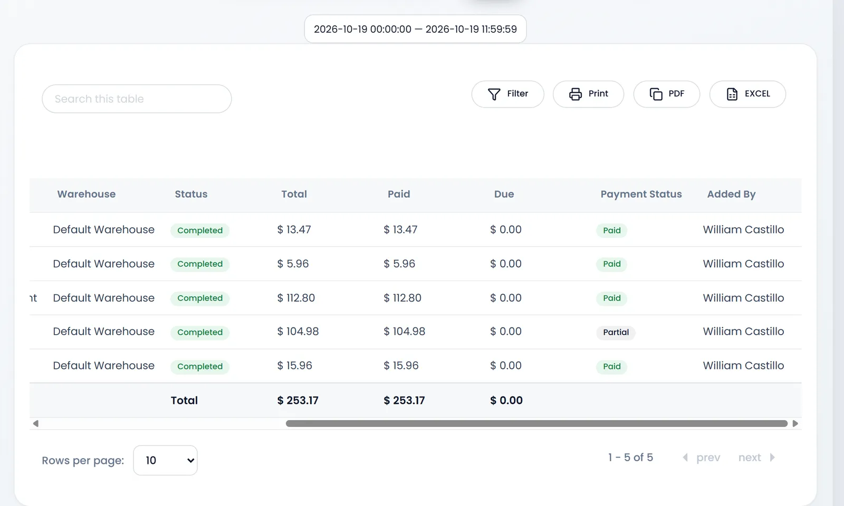The image size is (844, 506).
Task: Click the funnel Filter icon
Action: pos(494,94)
